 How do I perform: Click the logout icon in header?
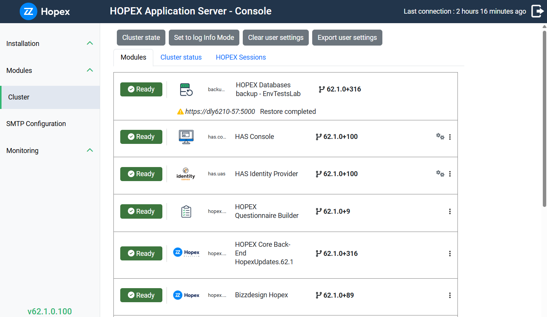pos(537,11)
